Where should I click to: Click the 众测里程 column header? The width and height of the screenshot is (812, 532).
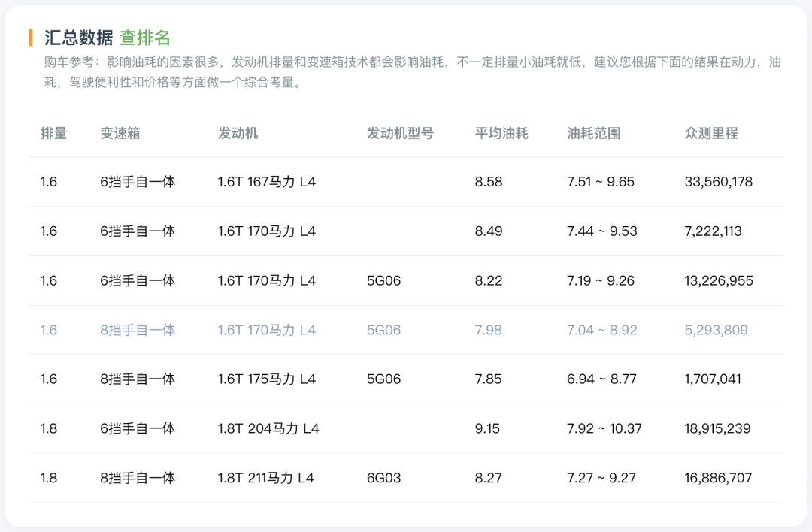[711, 134]
